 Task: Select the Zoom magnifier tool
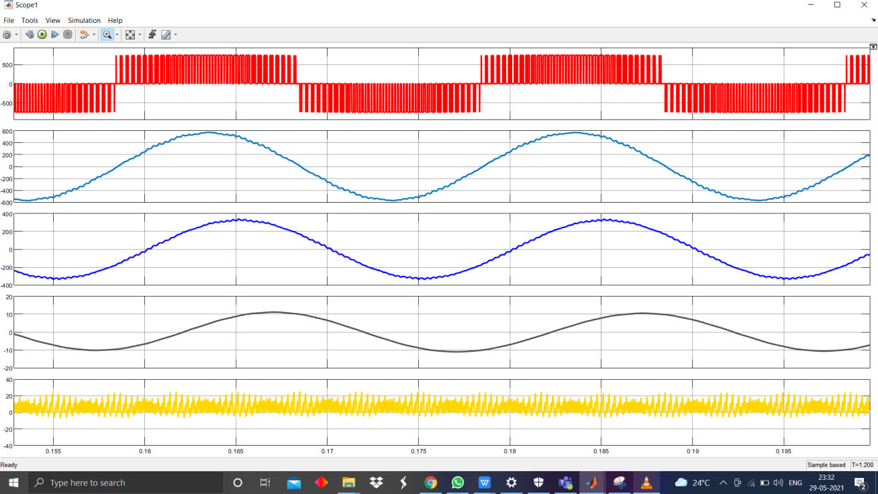[107, 35]
